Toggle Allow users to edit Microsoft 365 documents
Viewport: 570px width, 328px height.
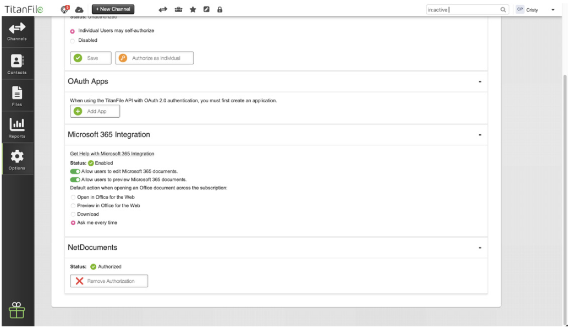pyautogui.click(x=75, y=171)
